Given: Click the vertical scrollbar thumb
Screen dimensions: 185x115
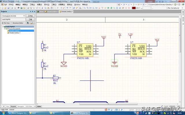Looking at the screenshot, I should click(180, 35).
